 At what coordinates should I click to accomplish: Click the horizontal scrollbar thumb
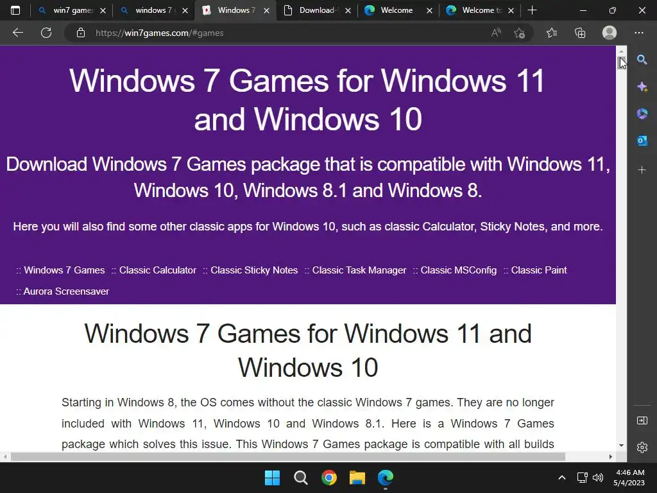[x=288, y=456]
